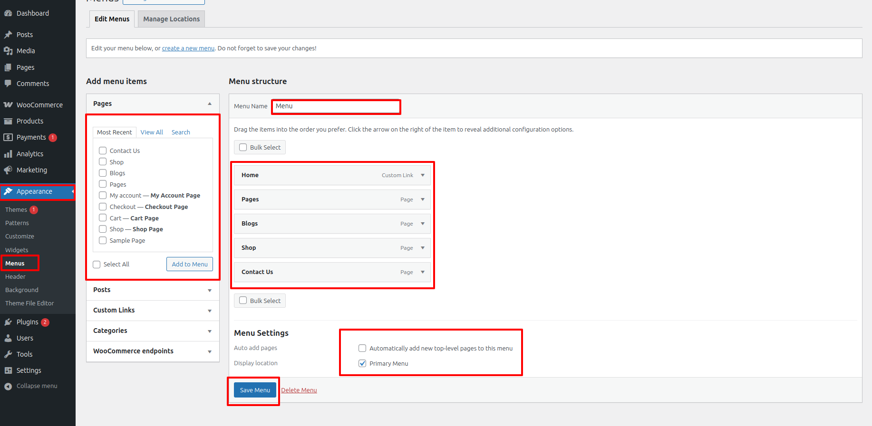Click the Delete Menu link
Screen dimensions: 872x426
coord(299,390)
